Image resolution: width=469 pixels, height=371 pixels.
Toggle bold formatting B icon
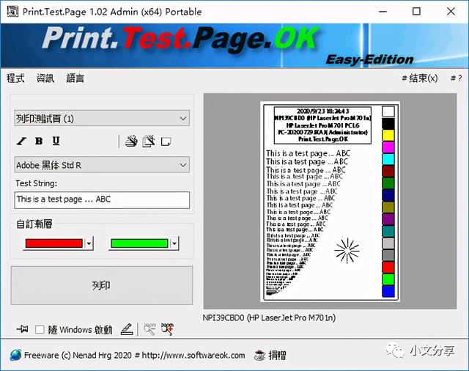(x=39, y=141)
